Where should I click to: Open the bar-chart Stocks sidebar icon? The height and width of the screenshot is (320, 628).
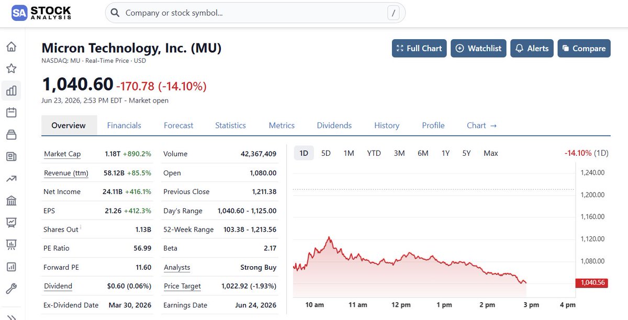tap(11, 90)
